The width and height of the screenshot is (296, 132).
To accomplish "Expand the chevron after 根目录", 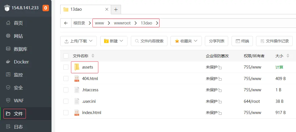I will tap(90, 23).
